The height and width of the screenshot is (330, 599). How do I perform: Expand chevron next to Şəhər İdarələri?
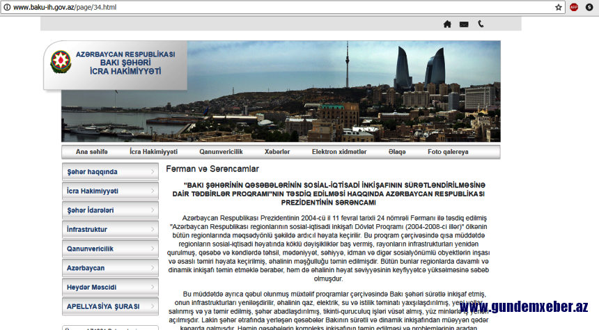tap(153, 210)
